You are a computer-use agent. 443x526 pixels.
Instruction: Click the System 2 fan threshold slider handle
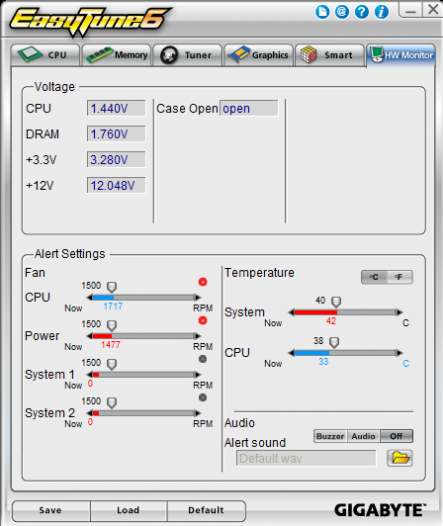[112, 402]
